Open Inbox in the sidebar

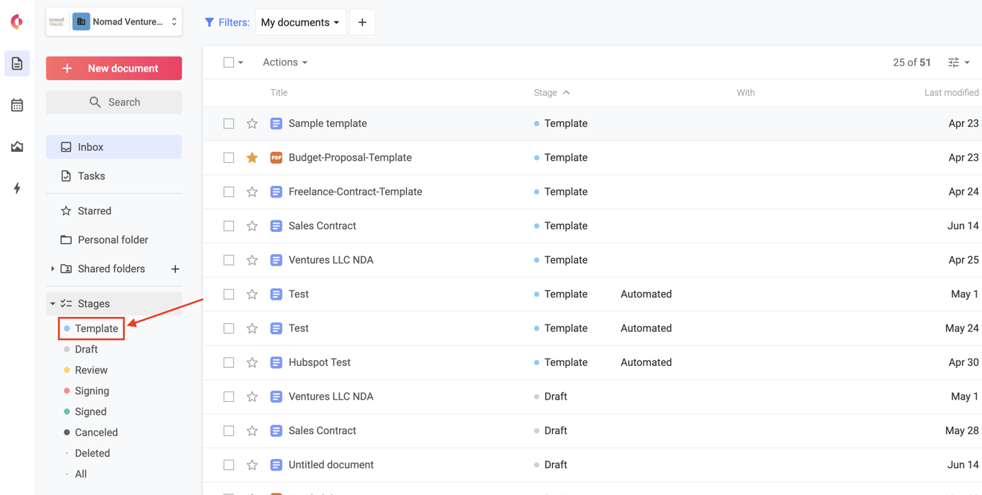(x=114, y=147)
